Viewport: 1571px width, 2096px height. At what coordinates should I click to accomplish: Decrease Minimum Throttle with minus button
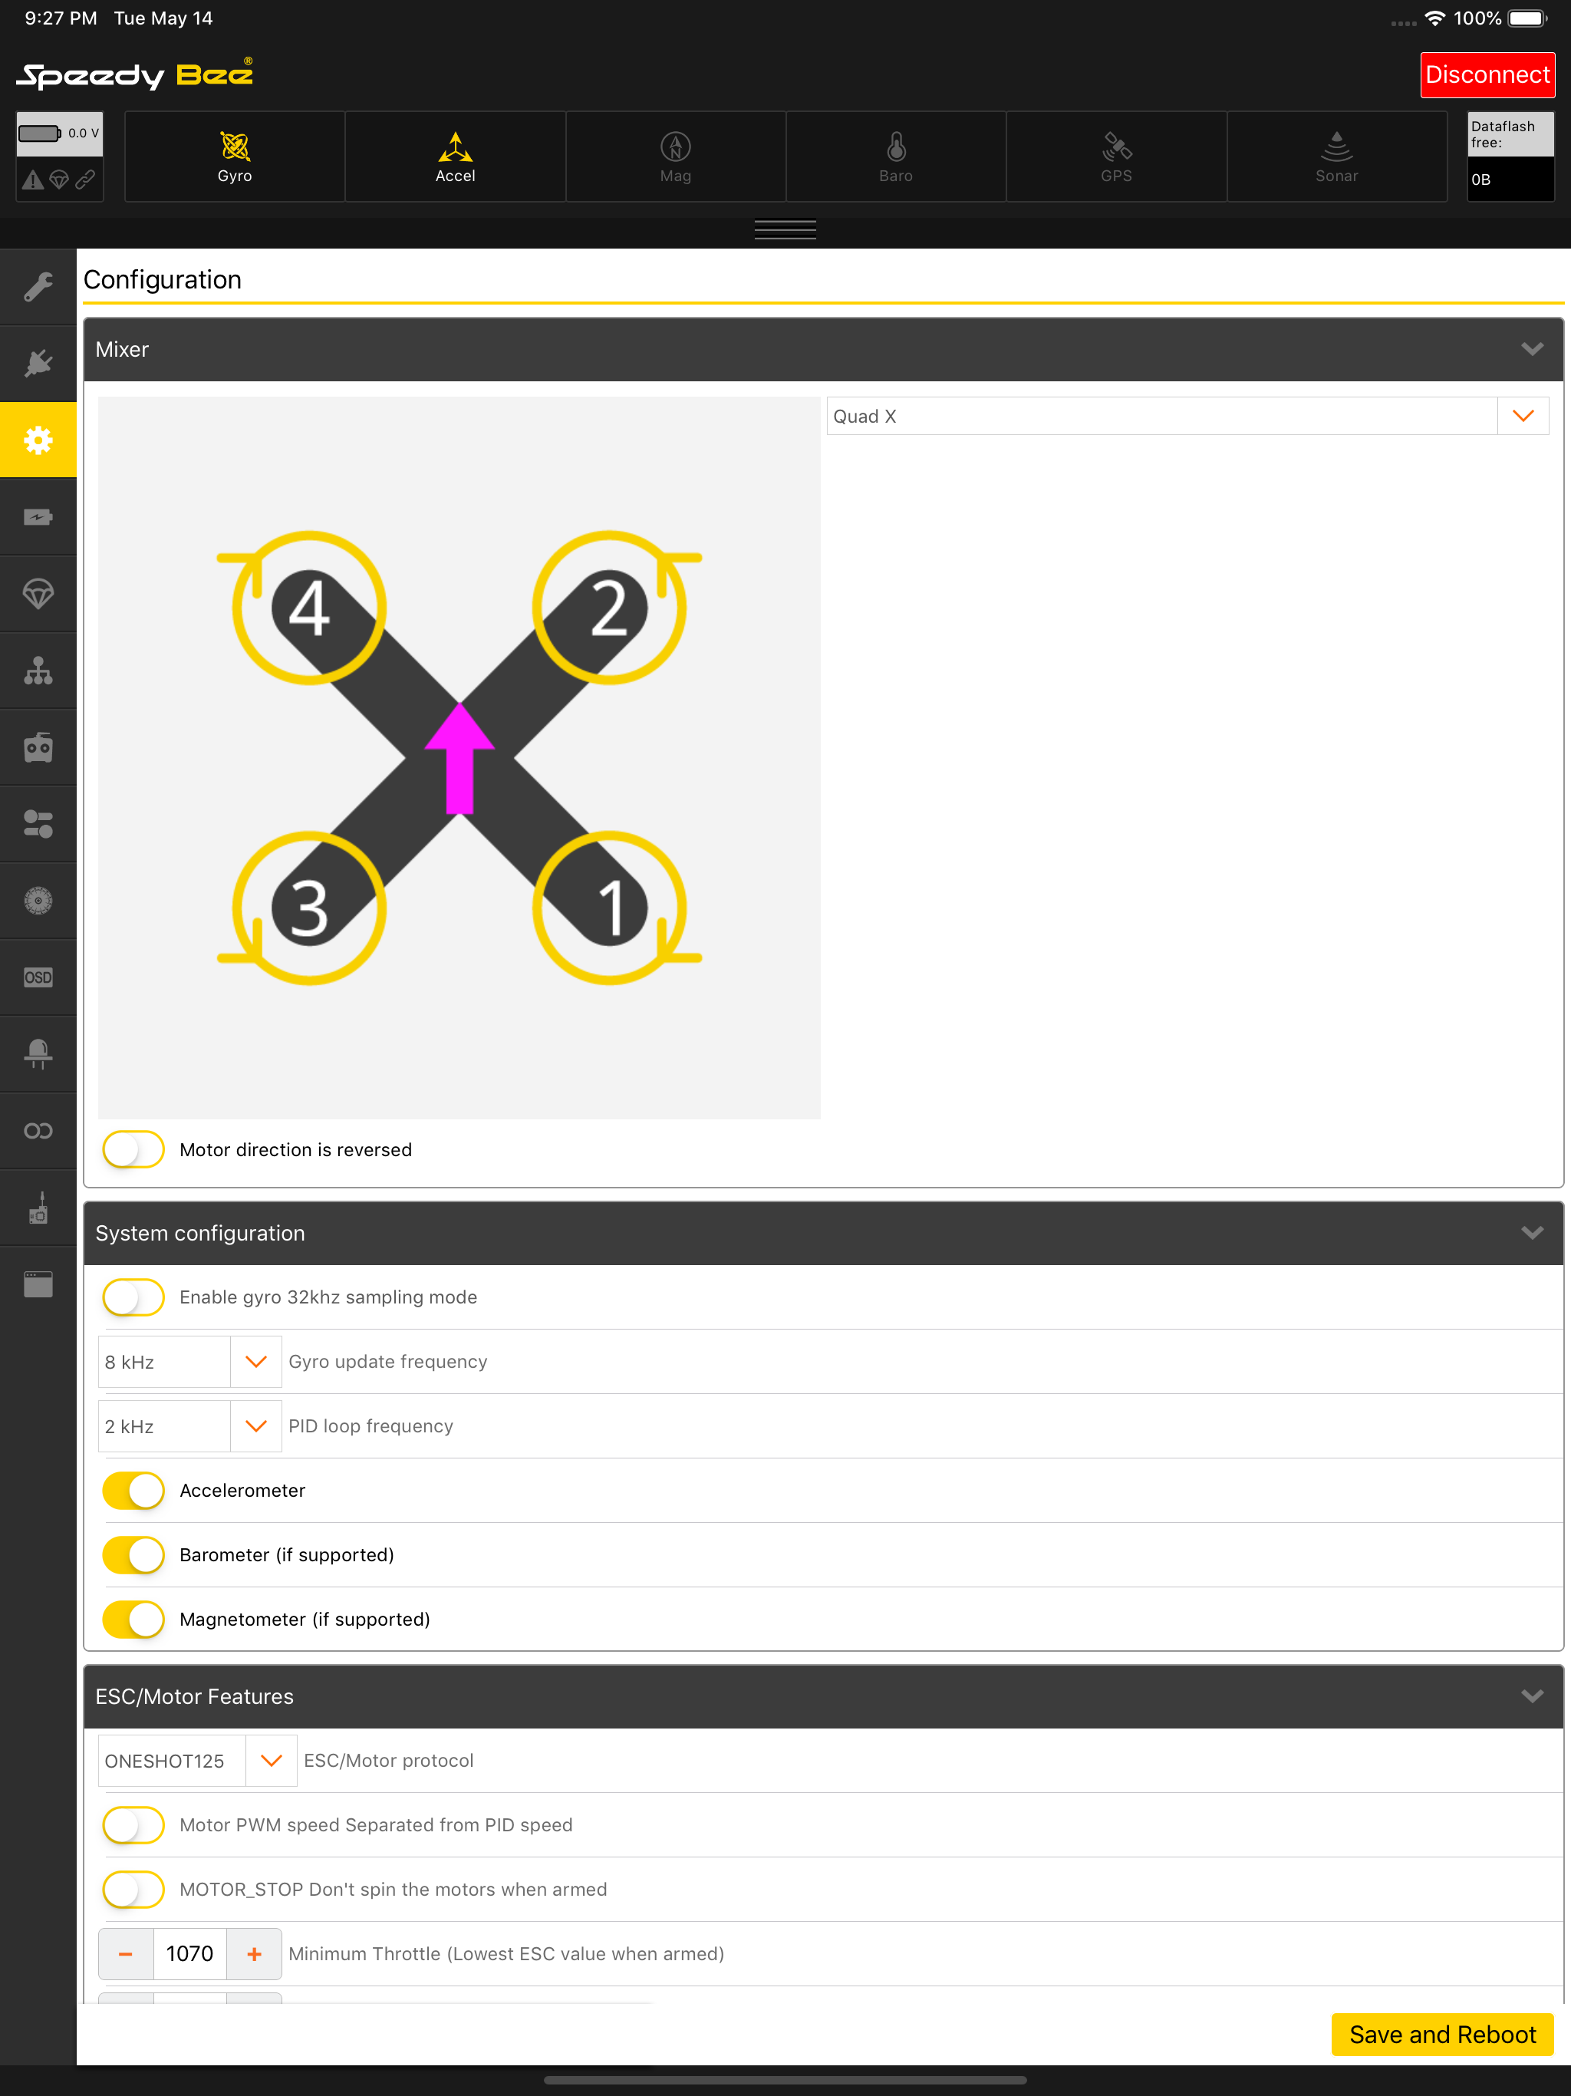[x=126, y=1954]
